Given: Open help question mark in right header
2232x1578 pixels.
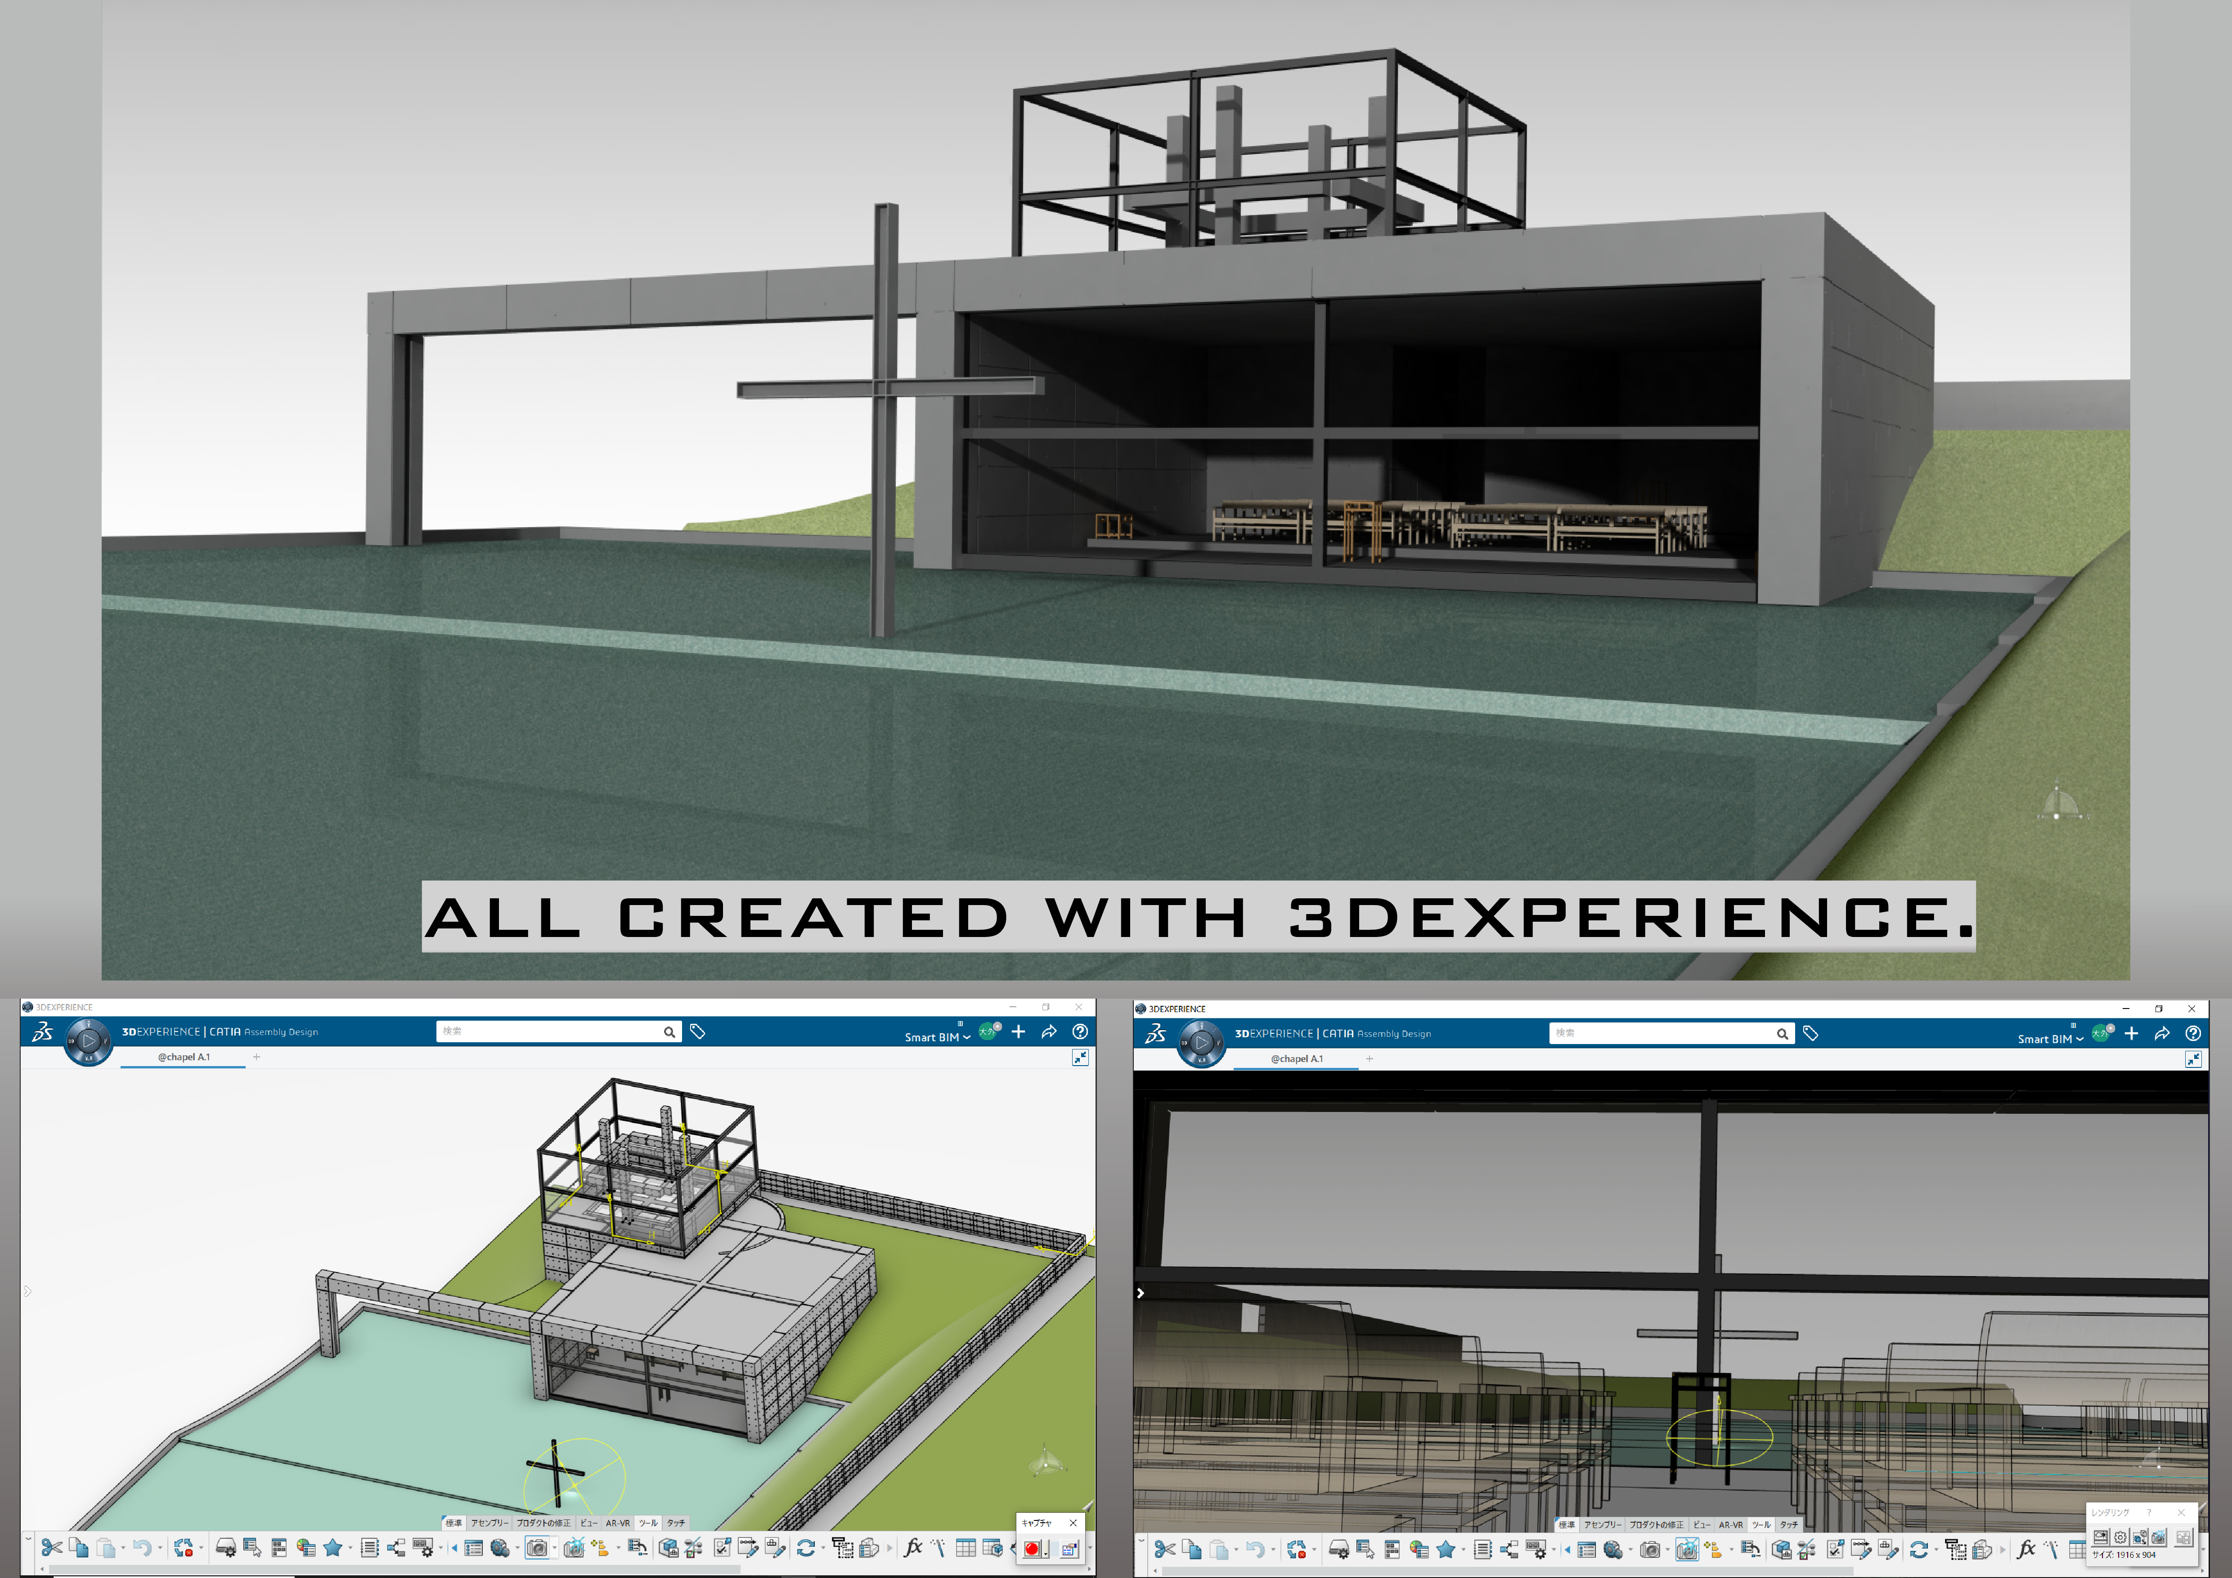Looking at the screenshot, I should pos(2193,1034).
